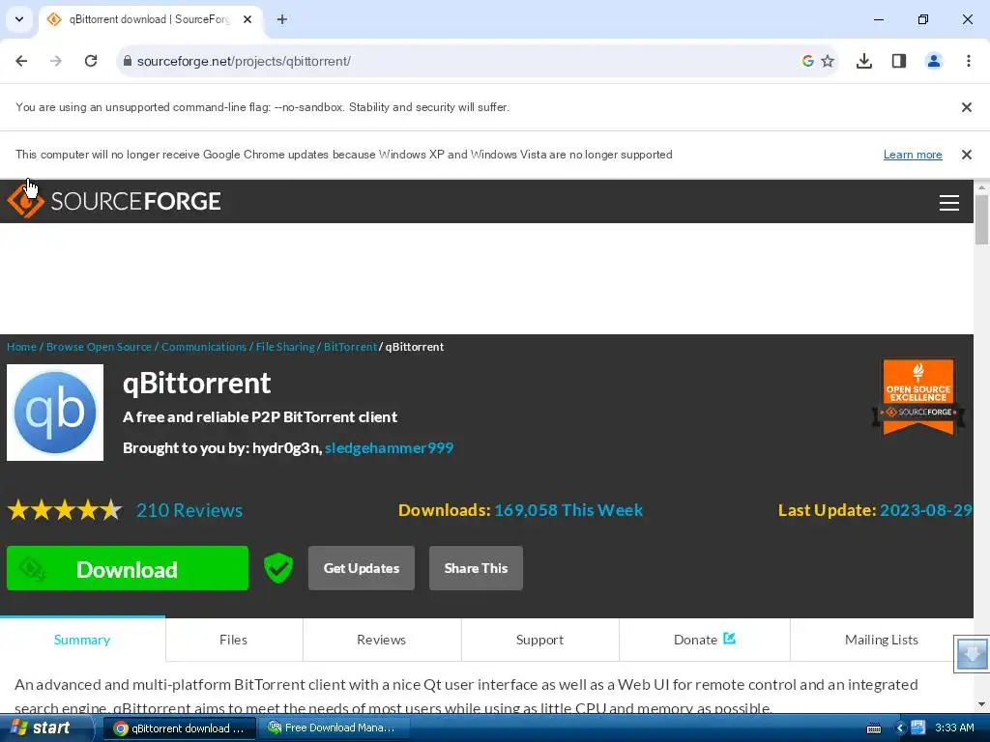This screenshot has width=990, height=742.
Task: Switch to the Reviews tab
Action: 381,640
